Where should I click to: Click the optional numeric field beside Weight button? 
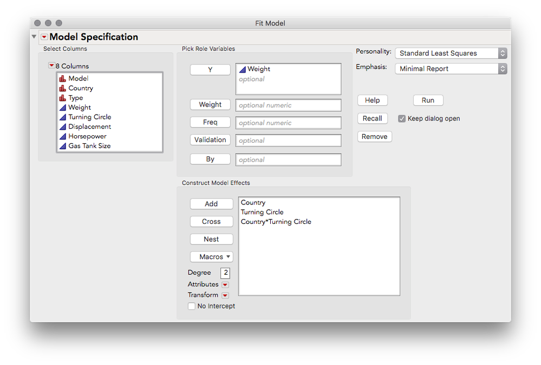[289, 105]
